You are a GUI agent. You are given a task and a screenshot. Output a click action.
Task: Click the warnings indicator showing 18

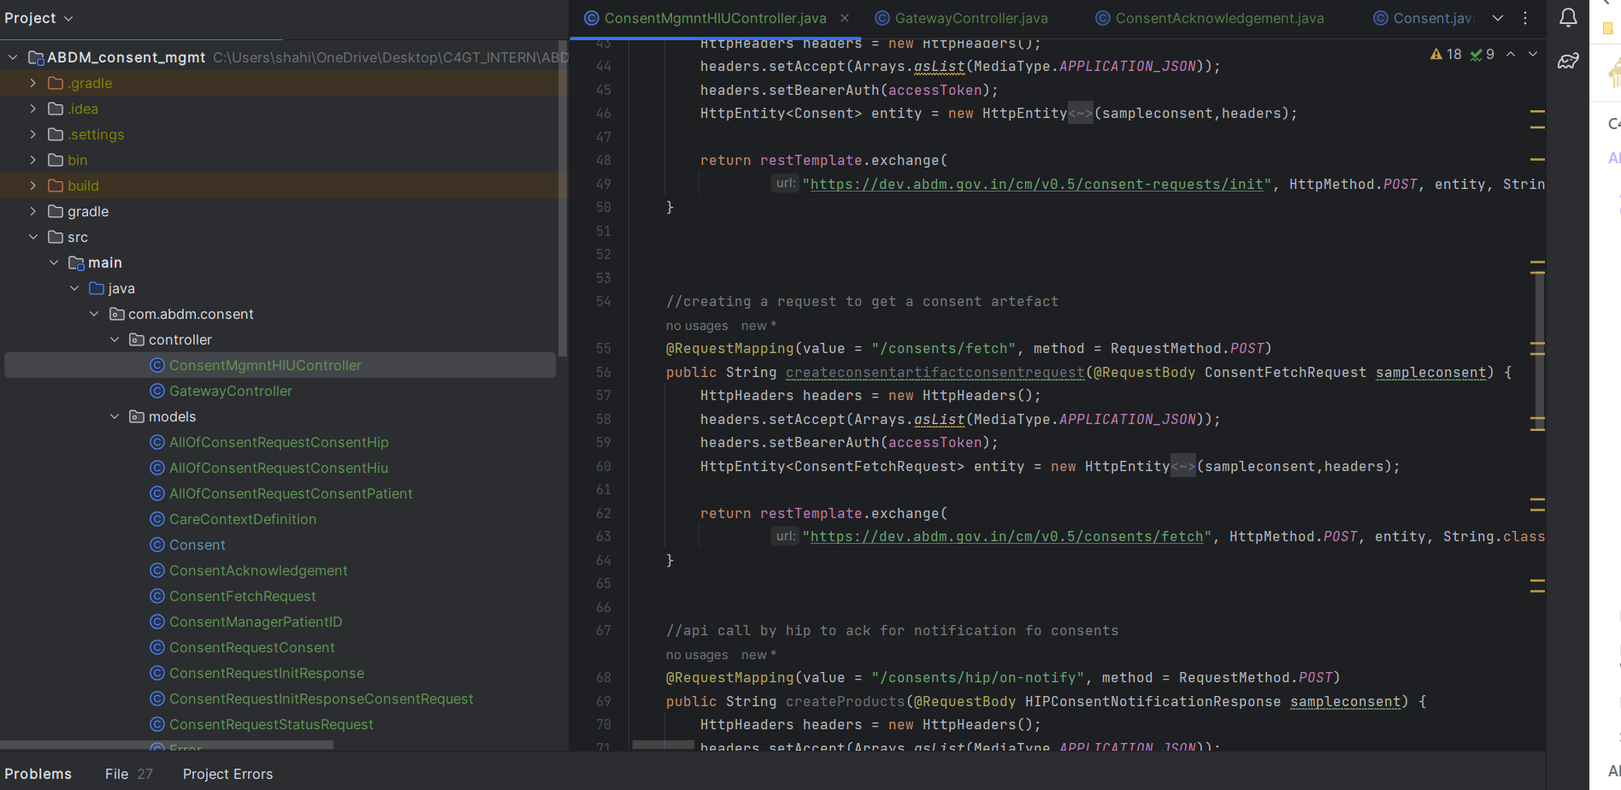point(1446,55)
